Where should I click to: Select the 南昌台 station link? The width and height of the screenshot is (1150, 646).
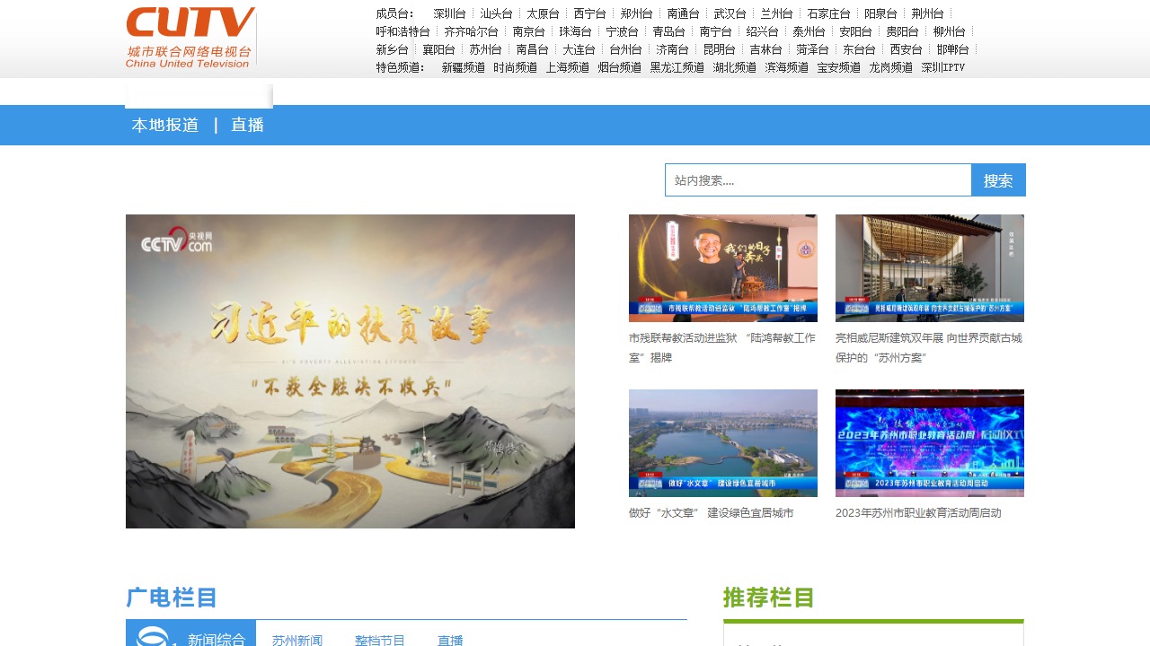tap(532, 49)
